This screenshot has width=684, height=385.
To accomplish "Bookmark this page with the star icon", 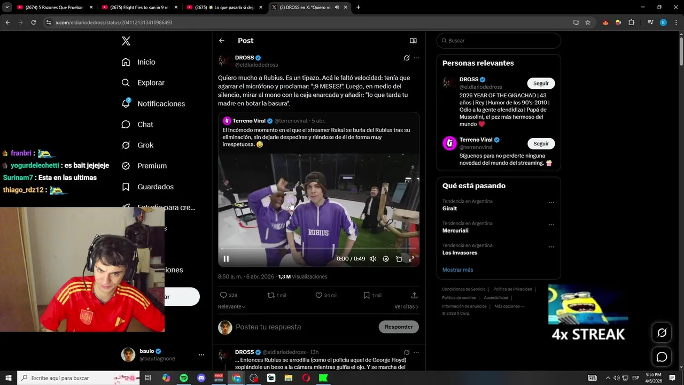I will (x=588, y=22).
